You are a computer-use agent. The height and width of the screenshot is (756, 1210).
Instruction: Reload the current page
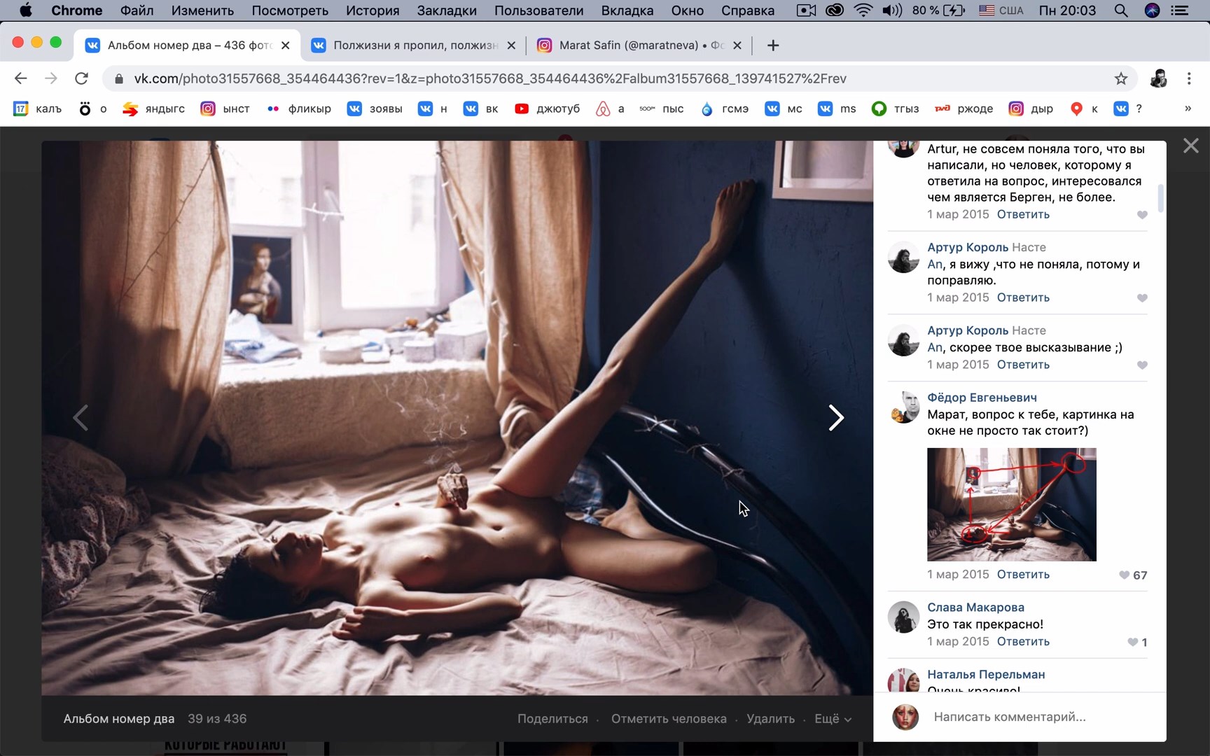pos(82,78)
